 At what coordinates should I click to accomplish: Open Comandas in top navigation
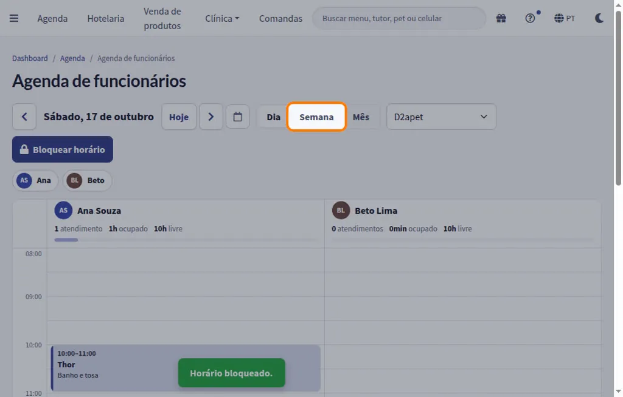280,19
